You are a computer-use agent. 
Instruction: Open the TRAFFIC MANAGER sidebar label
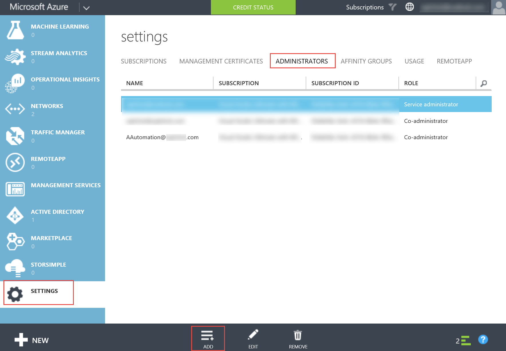58,132
